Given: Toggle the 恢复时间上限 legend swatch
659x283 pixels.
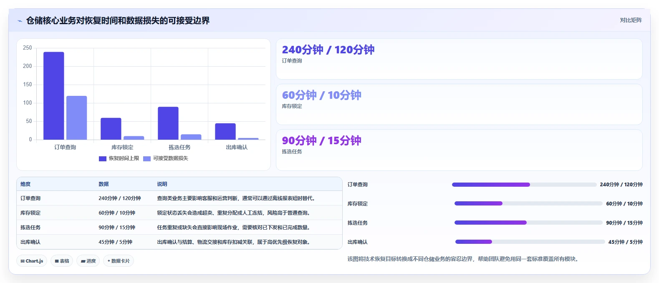Looking at the screenshot, I should point(103,158).
